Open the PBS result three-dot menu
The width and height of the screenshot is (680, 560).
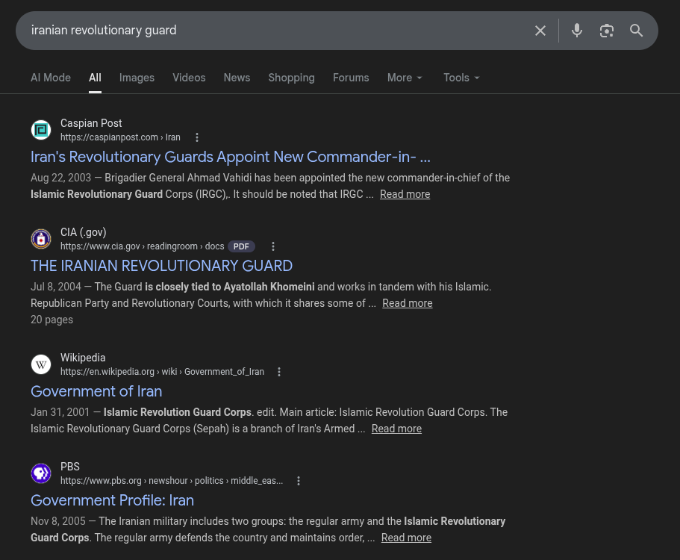pos(299,481)
